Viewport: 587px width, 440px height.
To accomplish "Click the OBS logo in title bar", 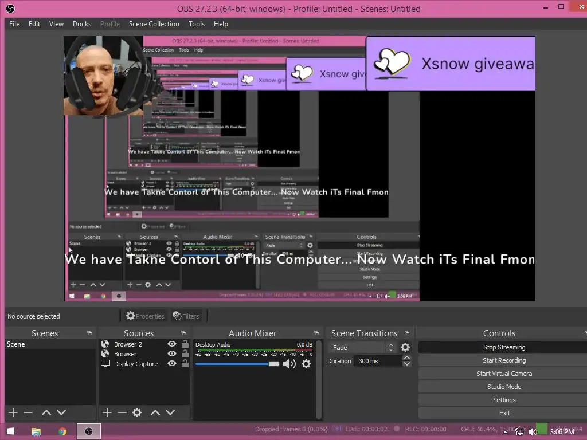I will (x=10, y=8).
